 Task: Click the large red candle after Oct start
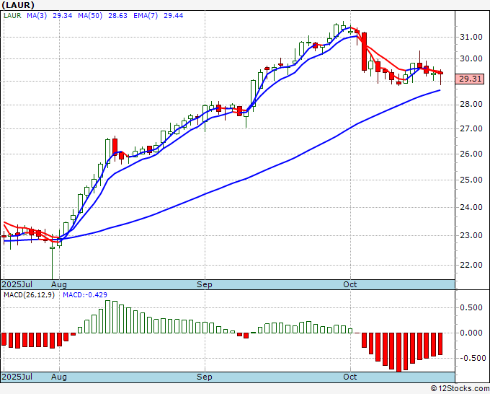click(364, 51)
